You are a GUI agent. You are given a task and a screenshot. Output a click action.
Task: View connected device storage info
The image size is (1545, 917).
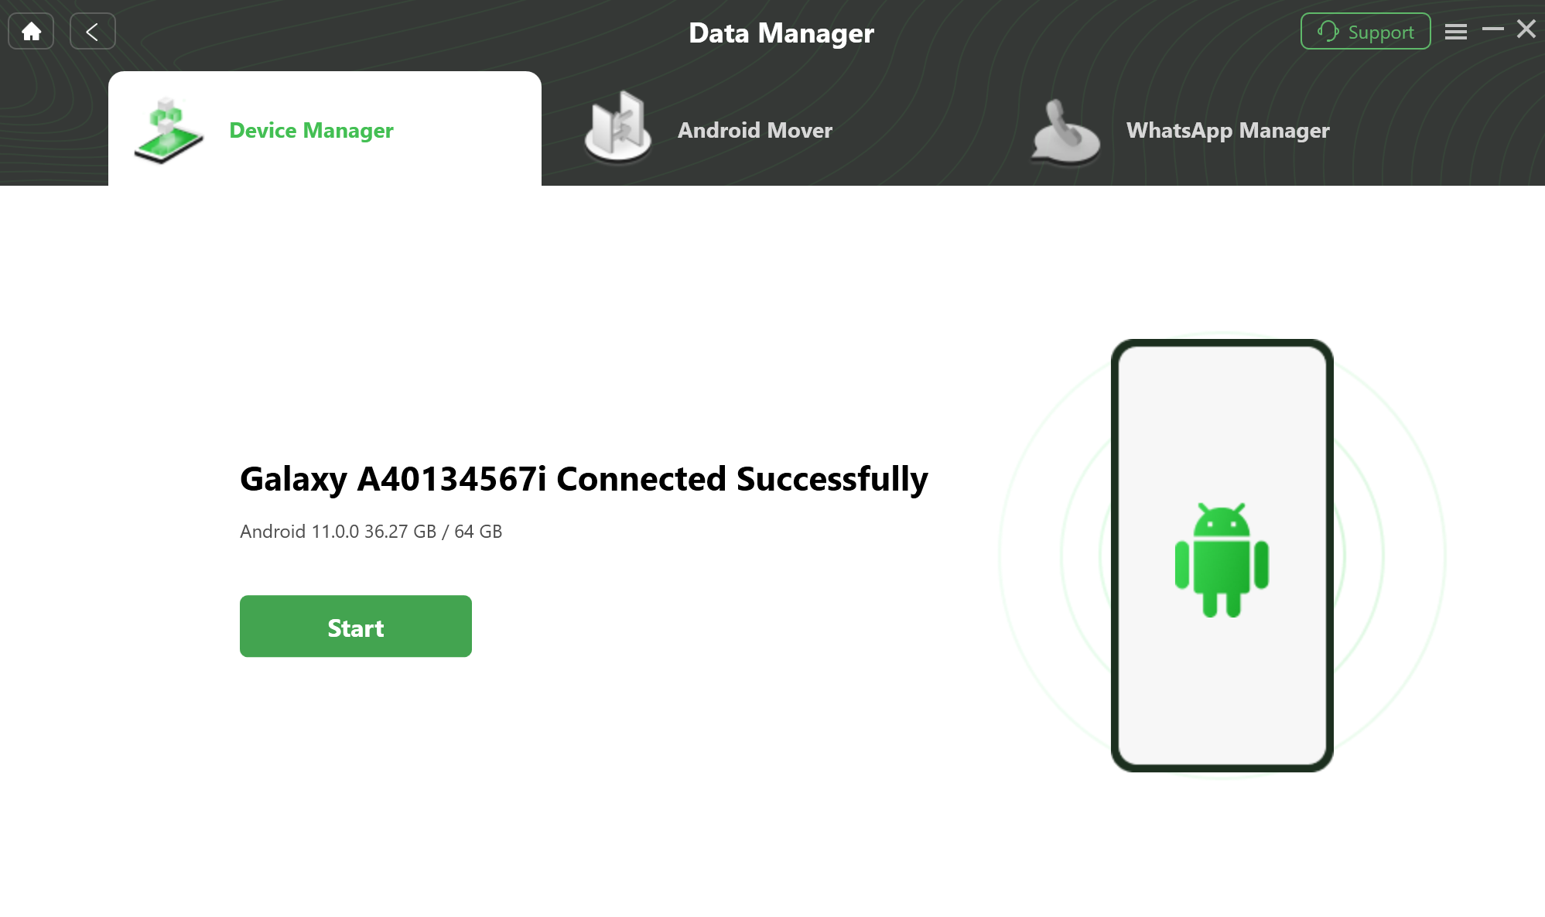(371, 531)
